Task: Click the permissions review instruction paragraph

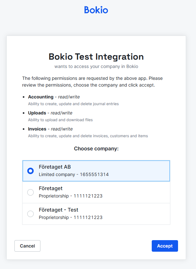Action: 93,82
